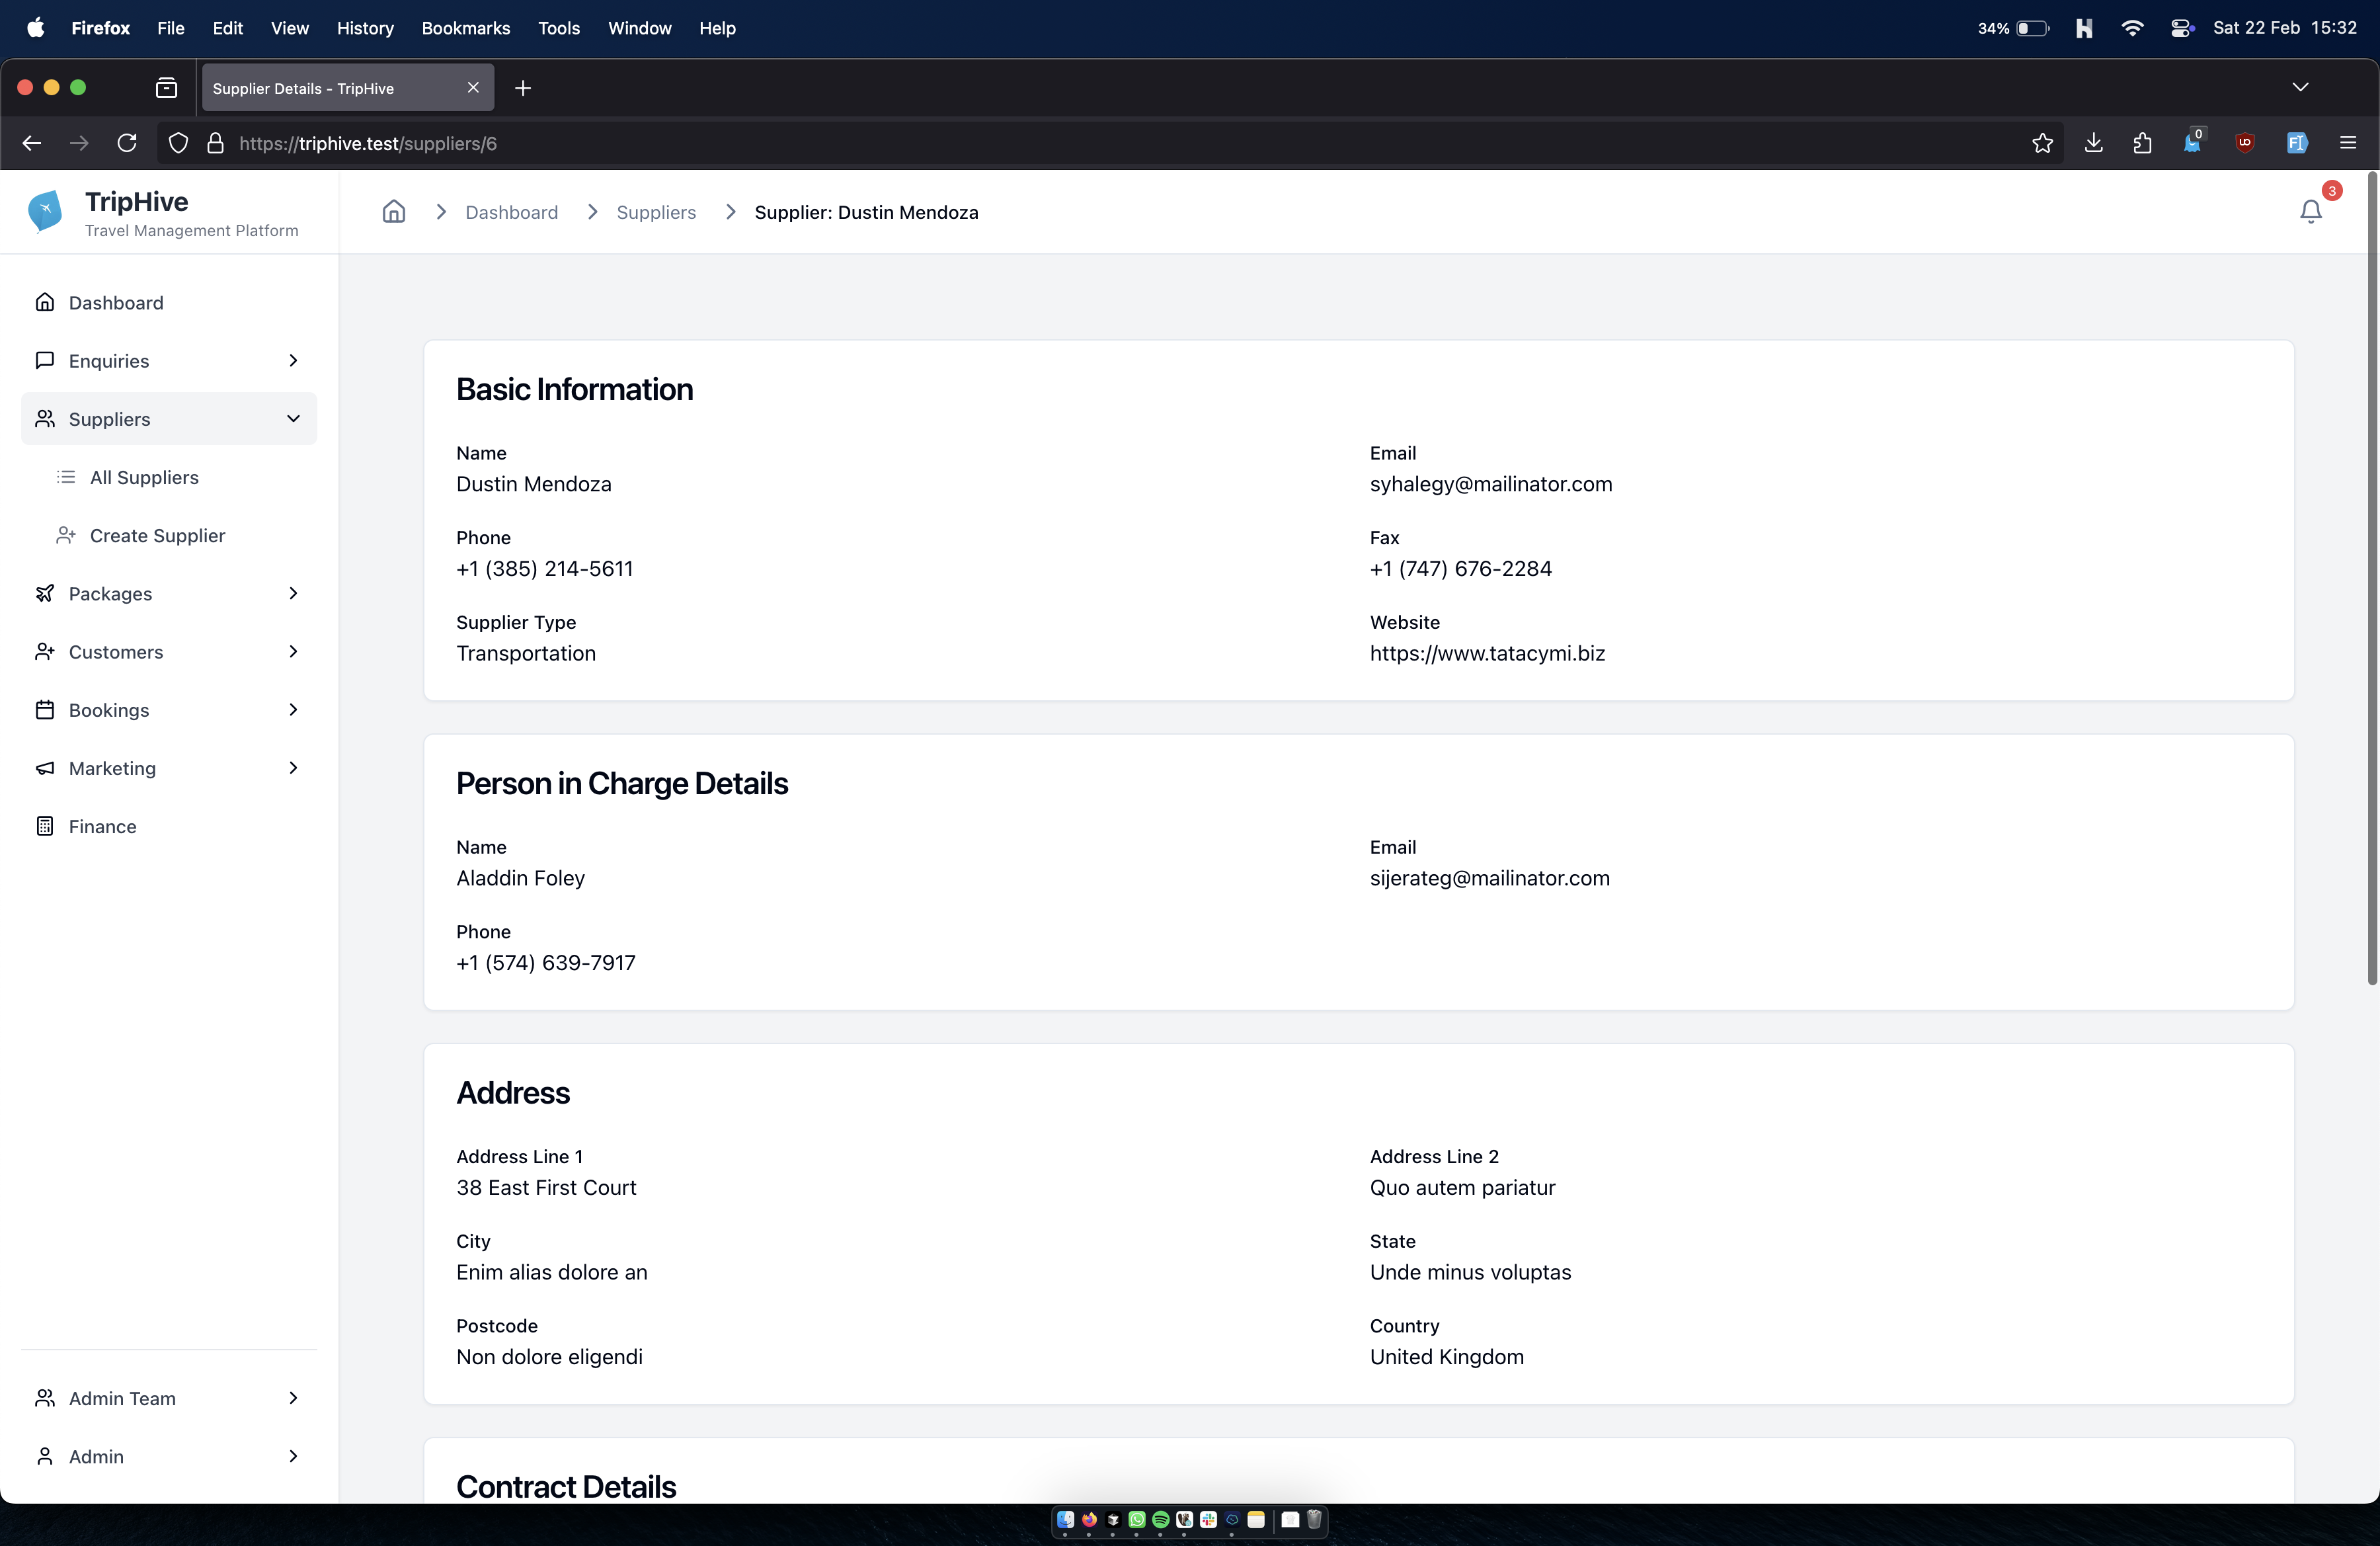Click the site padlock icon in address bar
The width and height of the screenshot is (2380, 1546).
pyautogui.click(x=215, y=143)
